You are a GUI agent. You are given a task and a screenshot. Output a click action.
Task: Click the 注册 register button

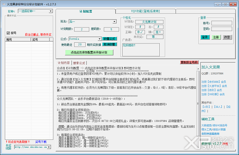pyautogui.click(x=216, y=37)
